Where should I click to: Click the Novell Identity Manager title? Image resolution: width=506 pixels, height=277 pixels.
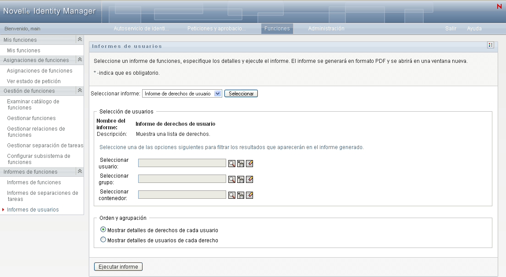(49, 11)
